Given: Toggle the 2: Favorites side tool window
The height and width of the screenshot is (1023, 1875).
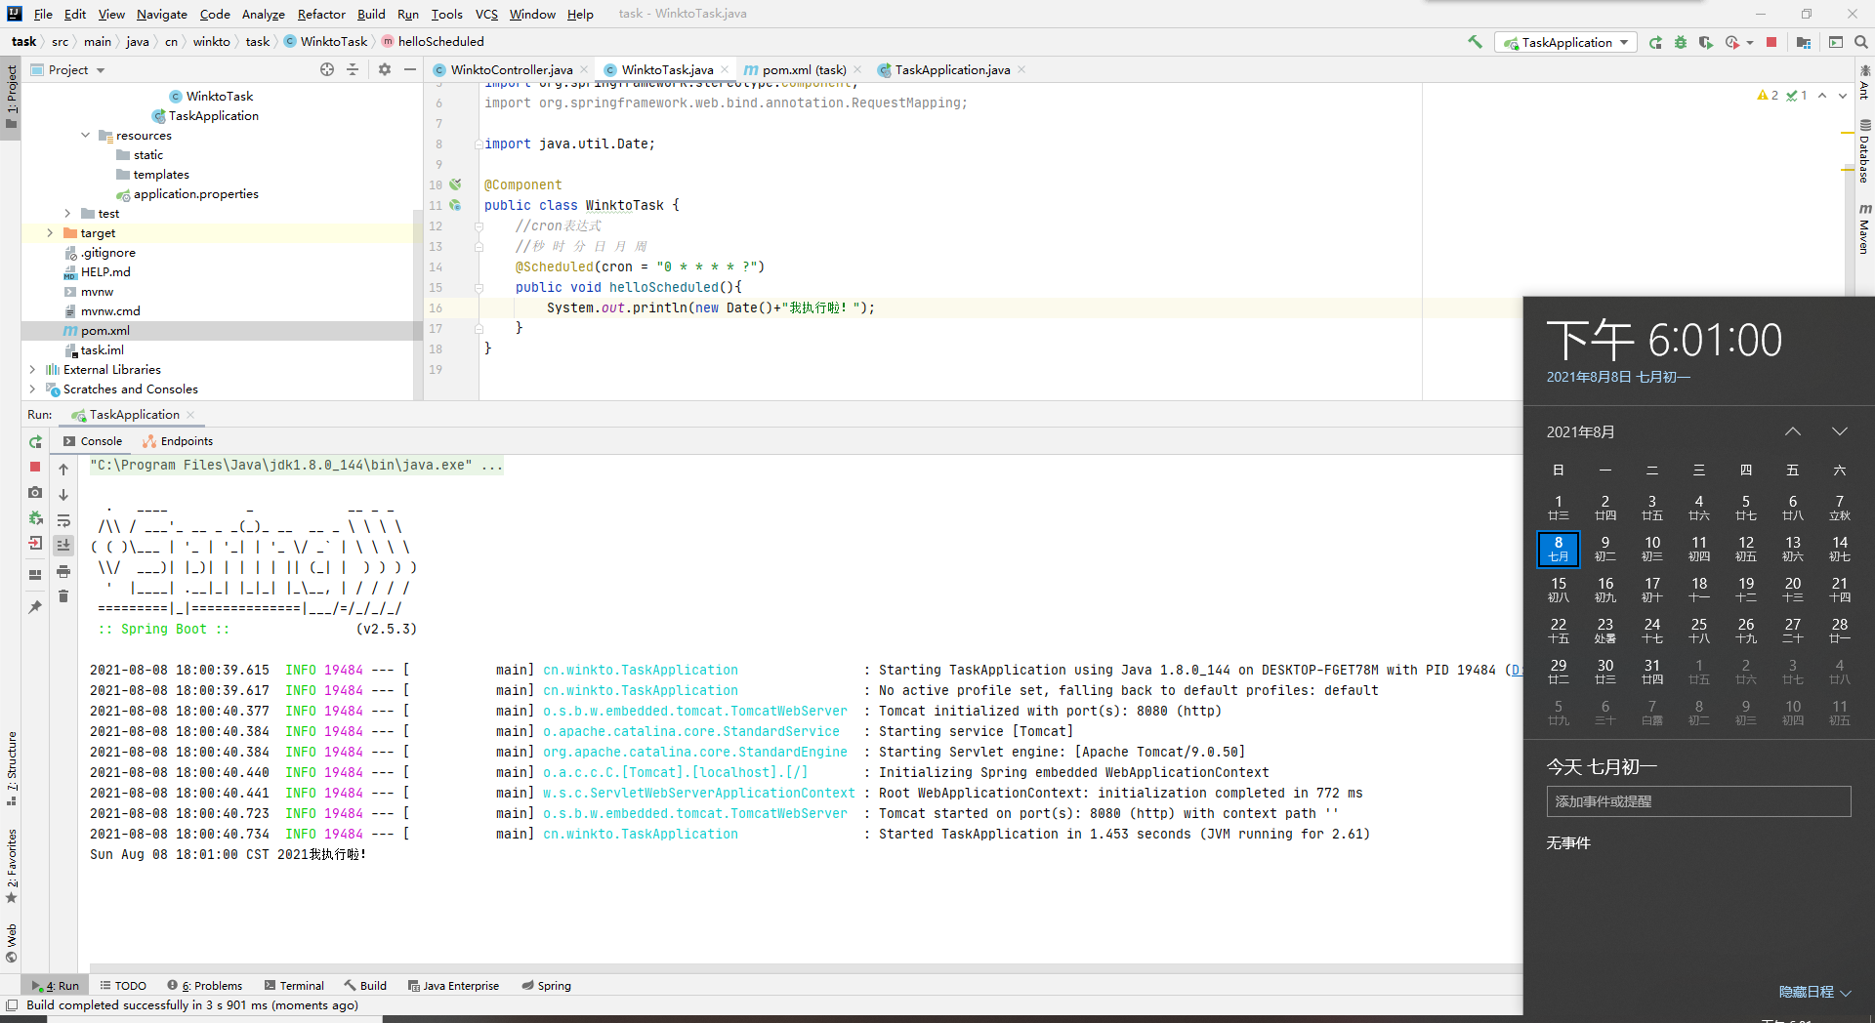Looking at the screenshot, I should point(11,866).
